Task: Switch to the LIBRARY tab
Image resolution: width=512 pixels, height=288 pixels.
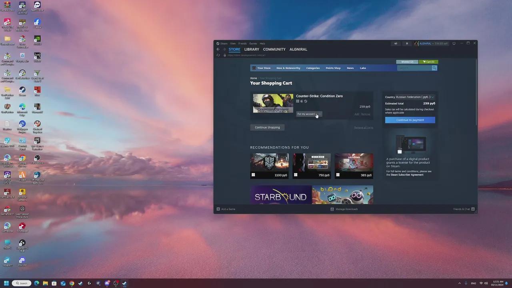Action: tap(252, 49)
